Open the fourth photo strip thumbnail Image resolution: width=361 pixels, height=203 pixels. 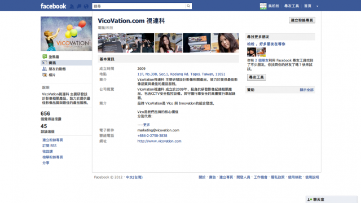click(x=197, y=43)
